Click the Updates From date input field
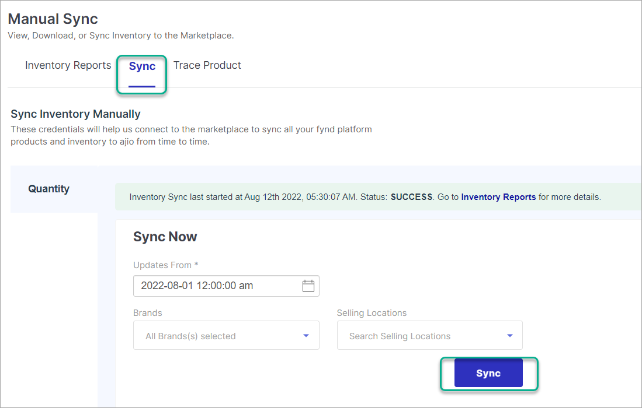Viewport: 642px width, 408px height. click(x=216, y=286)
